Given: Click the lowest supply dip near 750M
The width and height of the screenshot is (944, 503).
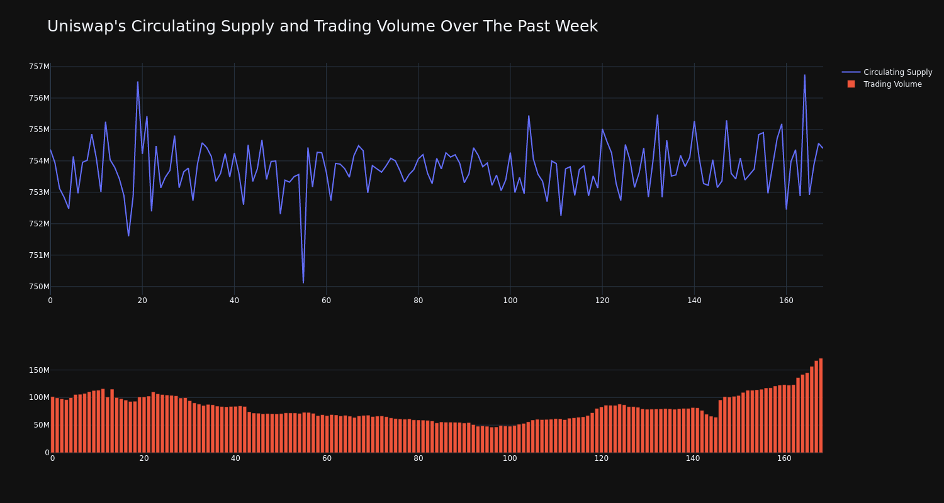Looking at the screenshot, I should tap(303, 282).
